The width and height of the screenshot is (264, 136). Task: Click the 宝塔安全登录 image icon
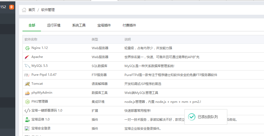[x=27, y=128]
